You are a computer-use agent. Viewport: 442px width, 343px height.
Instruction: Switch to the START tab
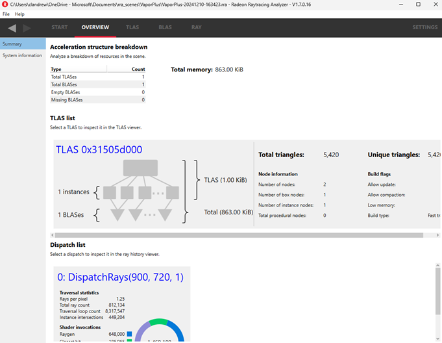tap(60, 27)
